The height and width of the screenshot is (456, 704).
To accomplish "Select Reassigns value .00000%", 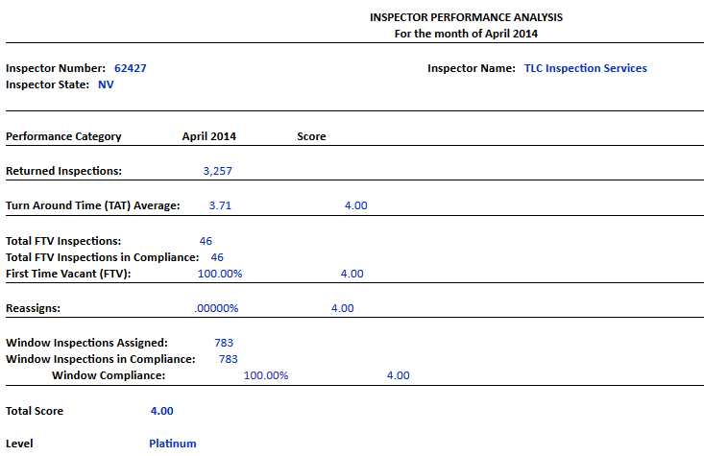I will point(216,308).
